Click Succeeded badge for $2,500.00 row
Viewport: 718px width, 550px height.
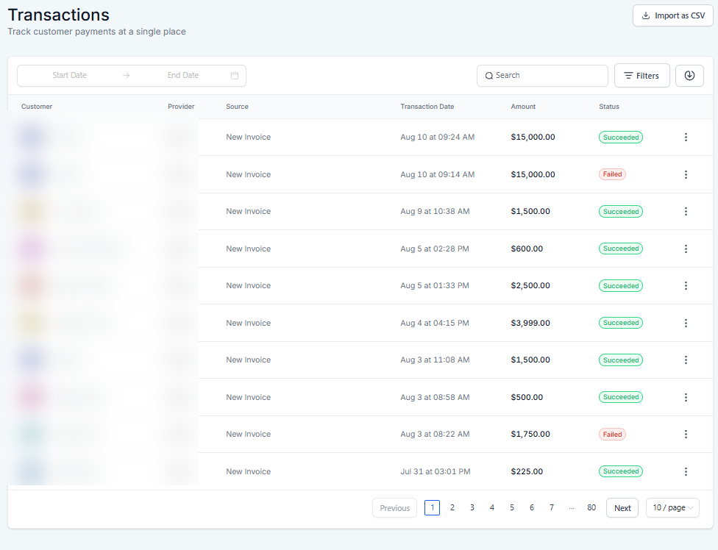pyautogui.click(x=620, y=285)
